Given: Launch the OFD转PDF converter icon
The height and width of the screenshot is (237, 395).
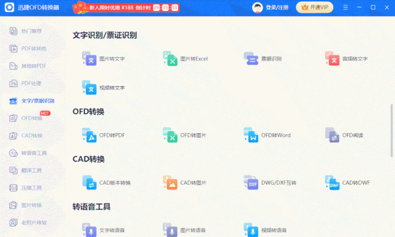Looking at the screenshot, I should click(89, 135).
